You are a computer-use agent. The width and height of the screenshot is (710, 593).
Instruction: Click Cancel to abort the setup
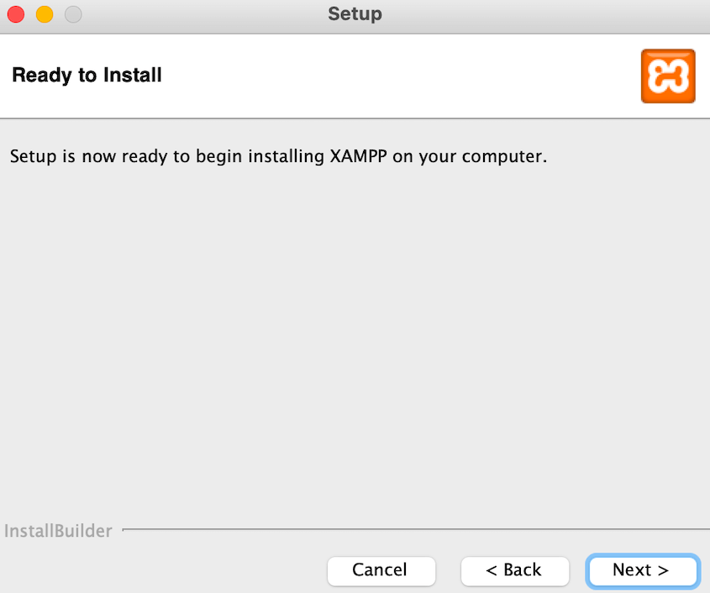(x=381, y=570)
